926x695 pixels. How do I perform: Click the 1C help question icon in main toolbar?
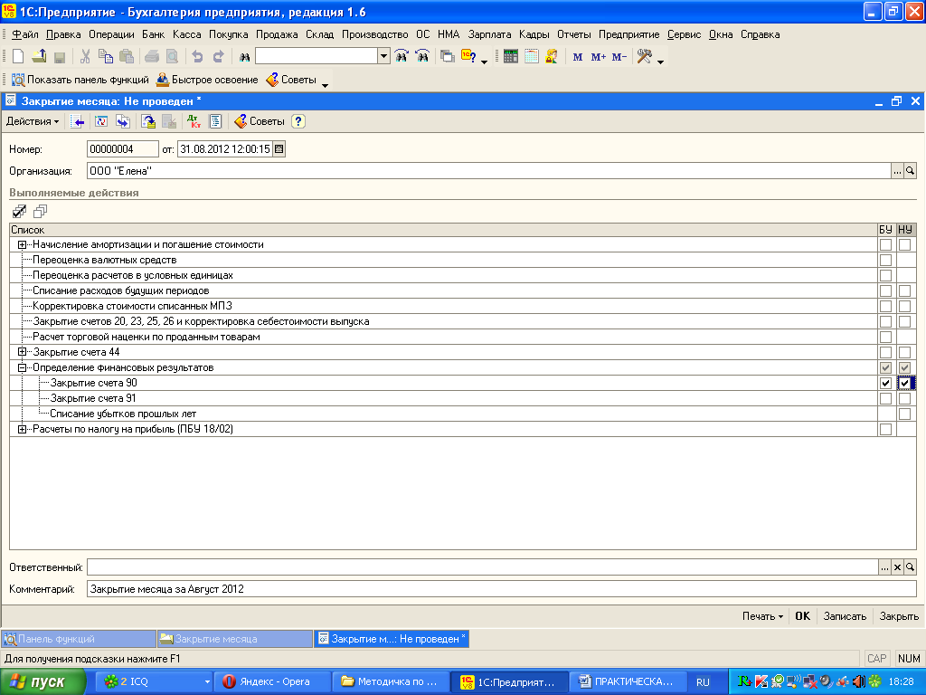(469, 57)
